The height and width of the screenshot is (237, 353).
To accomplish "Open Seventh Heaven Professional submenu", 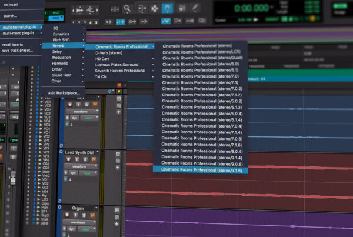I will pyautogui.click(x=120, y=71).
